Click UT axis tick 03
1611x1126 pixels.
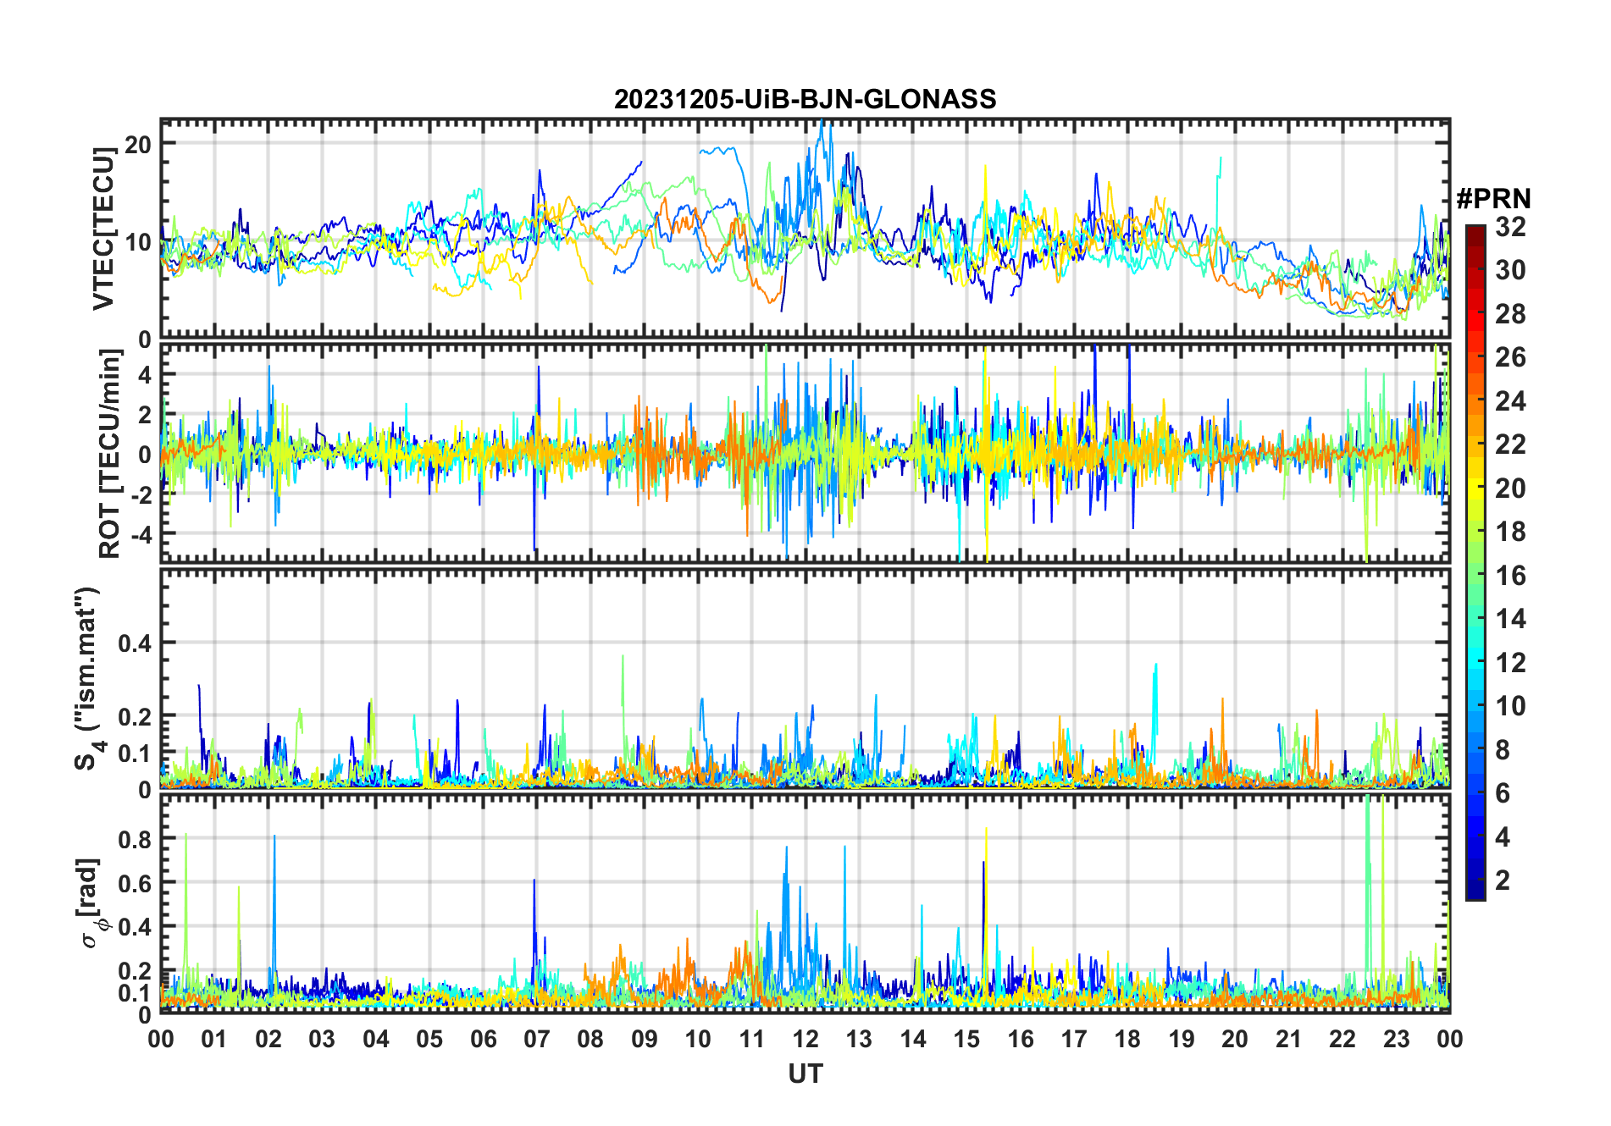pyautogui.click(x=322, y=1039)
